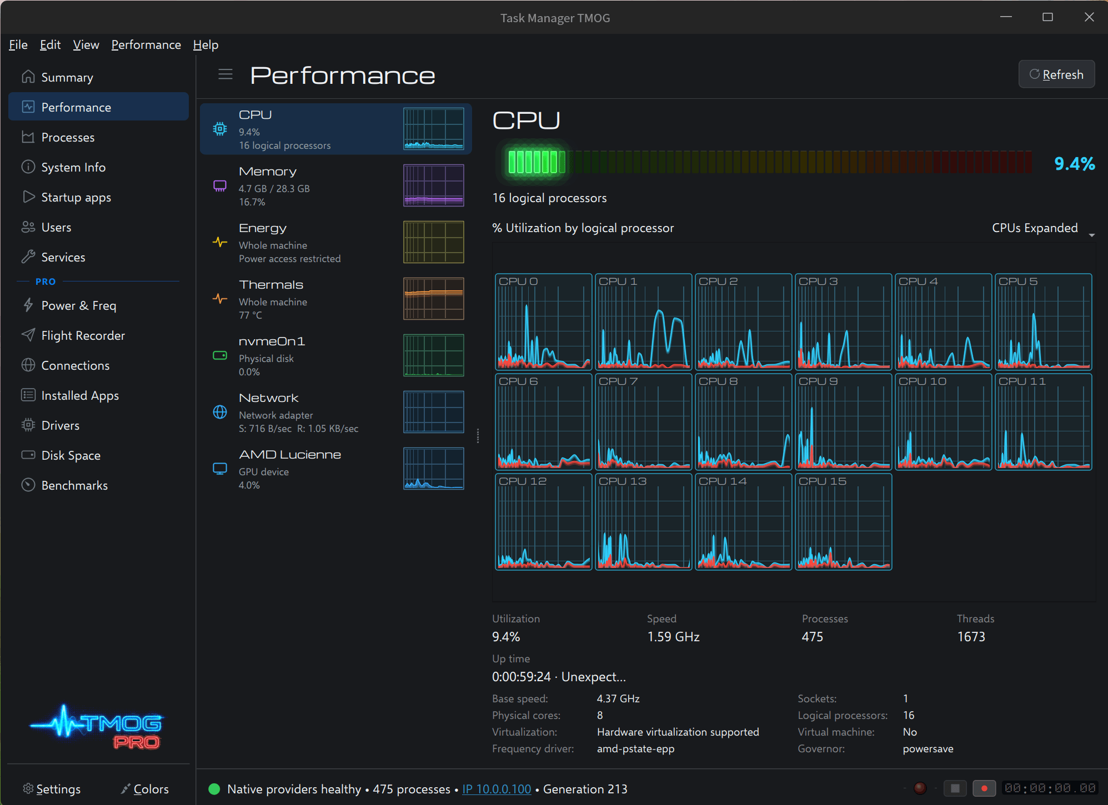Open the IP 10.0.0.100 link
Image resolution: width=1108 pixels, height=805 pixels.
point(497,789)
